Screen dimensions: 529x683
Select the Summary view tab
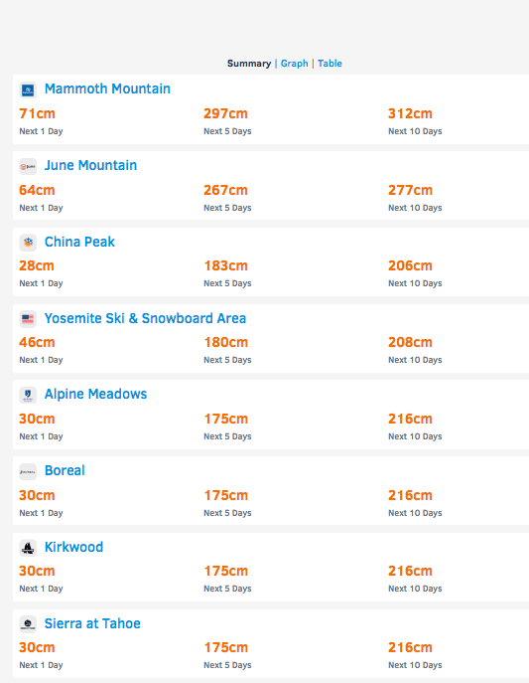click(x=249, y=64)
